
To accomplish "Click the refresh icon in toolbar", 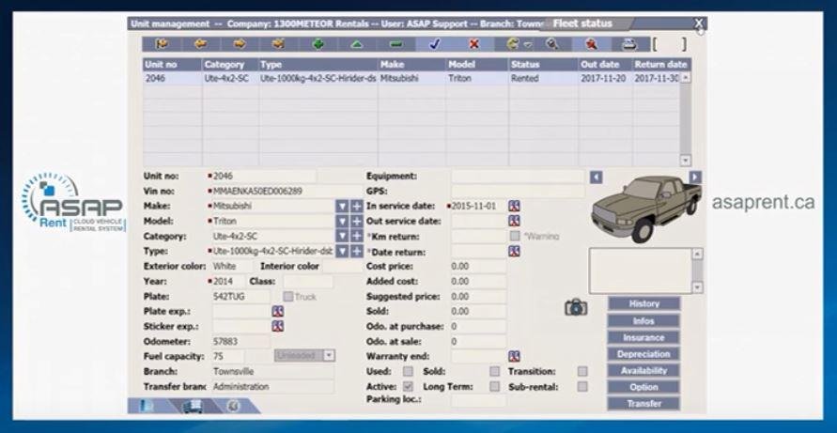I will click(515, 44).
